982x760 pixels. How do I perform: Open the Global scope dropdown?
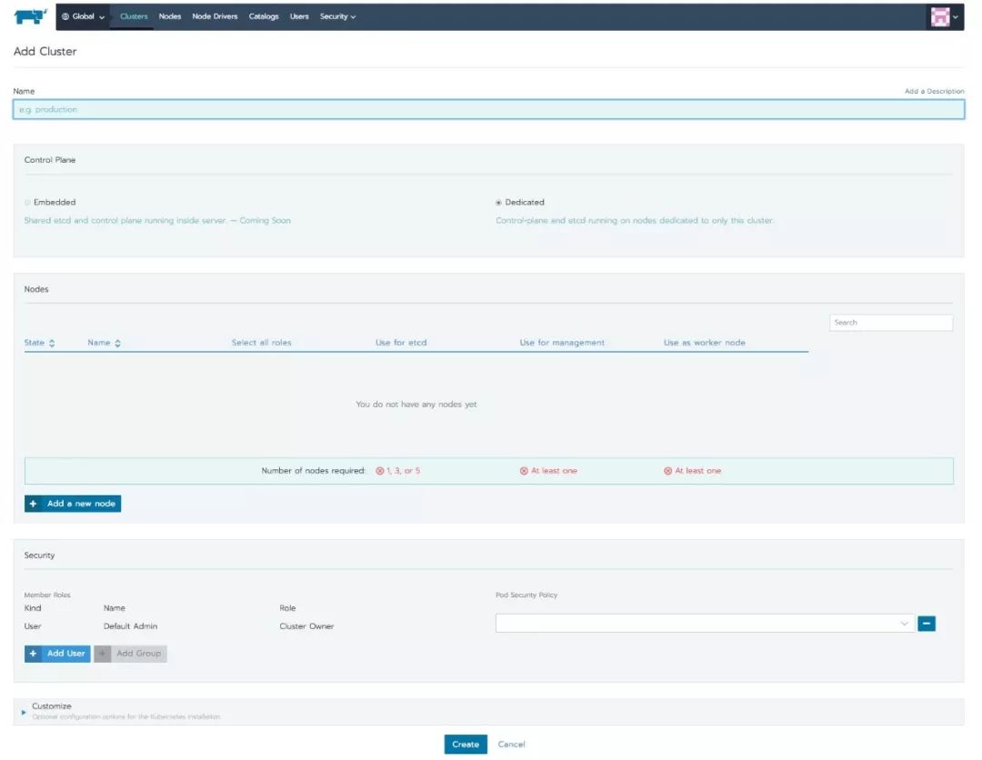point(84,16)
